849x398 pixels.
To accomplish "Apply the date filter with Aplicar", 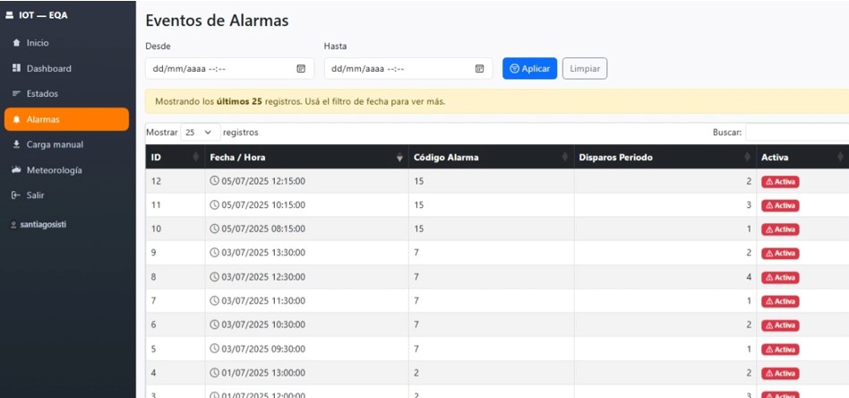I will point(529,69).
